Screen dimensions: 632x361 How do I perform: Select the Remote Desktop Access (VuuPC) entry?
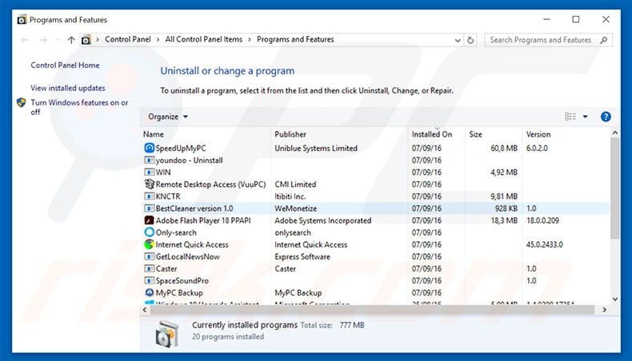(210, 184)
